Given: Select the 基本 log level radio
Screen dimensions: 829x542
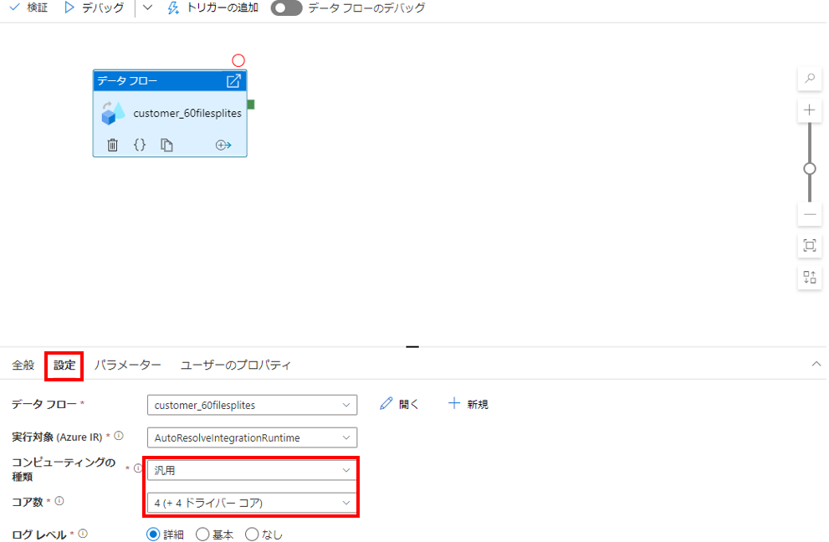Looking at the screenshot, I should [202, 534].
